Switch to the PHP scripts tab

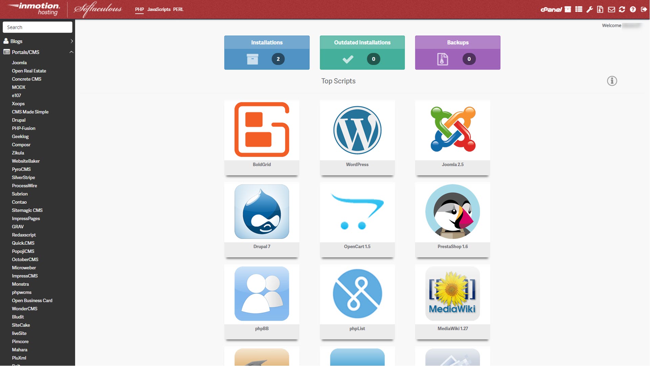139,9
